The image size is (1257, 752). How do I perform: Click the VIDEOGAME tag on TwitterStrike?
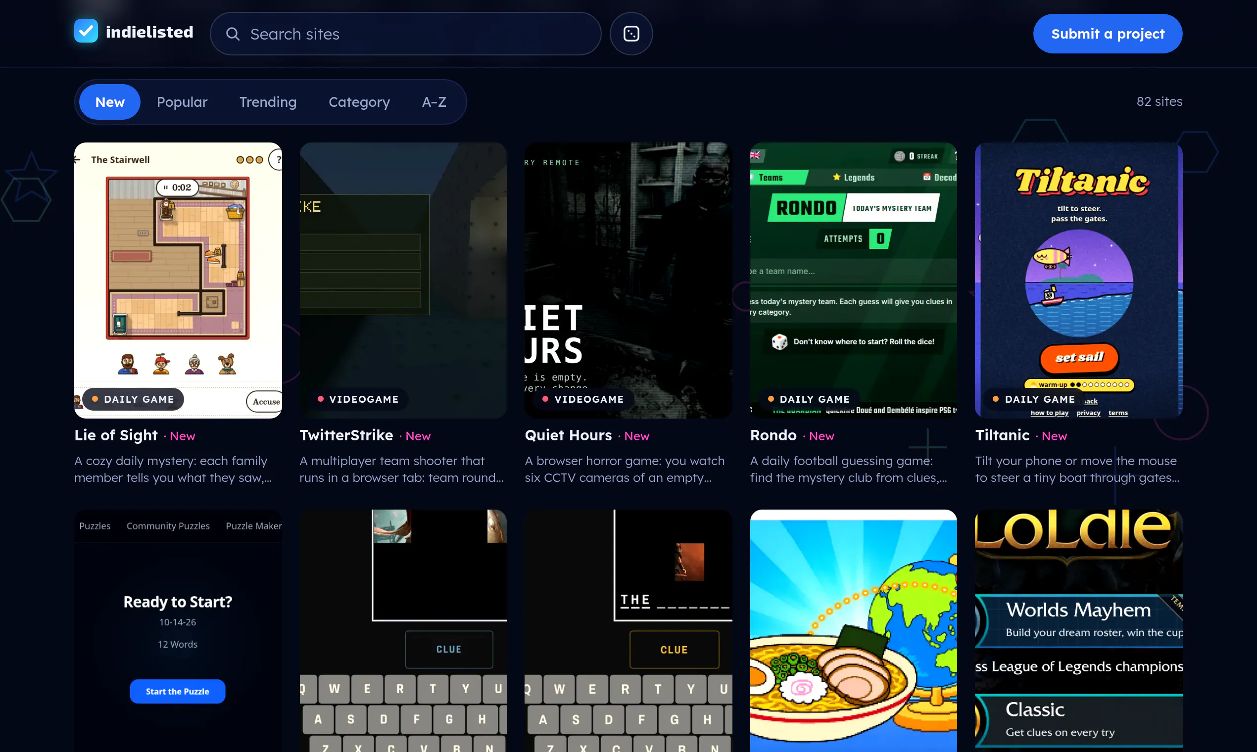coord(358,399)
